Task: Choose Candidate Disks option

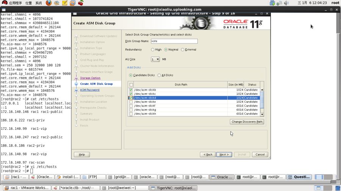Action: click(x=131, y=75)
